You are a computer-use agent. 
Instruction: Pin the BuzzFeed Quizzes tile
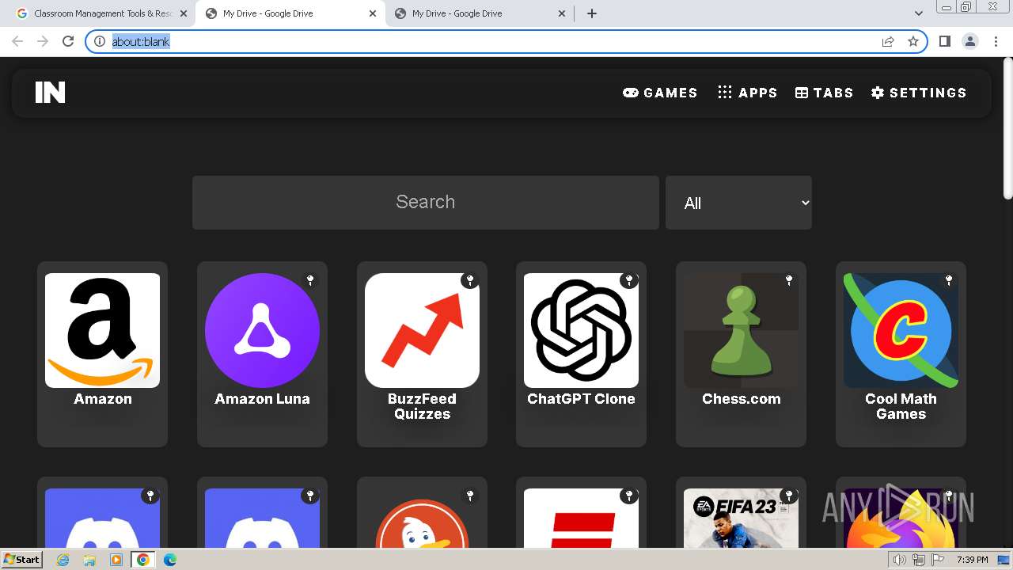point(470,280)
